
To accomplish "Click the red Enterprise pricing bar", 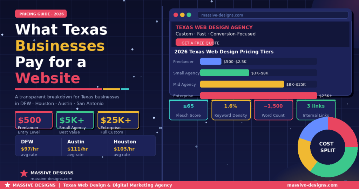I will (258, 96).
